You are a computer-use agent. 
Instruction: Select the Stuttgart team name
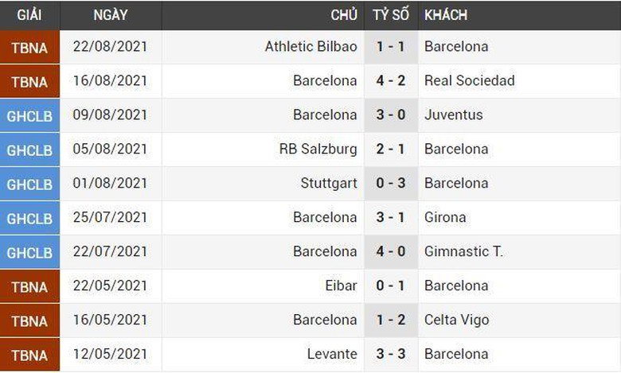(329, 183)
